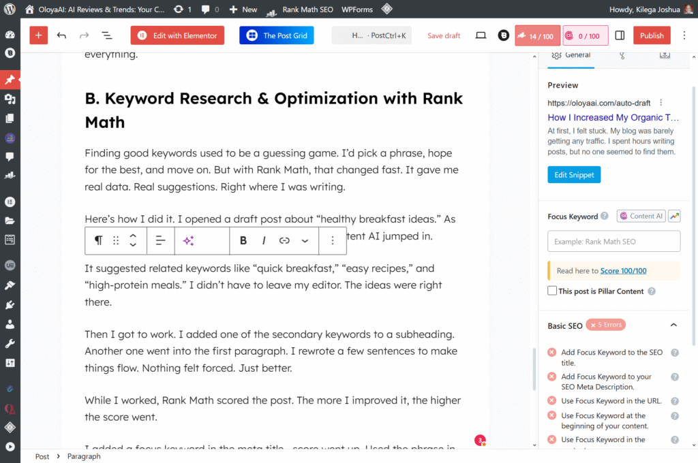Open Dashboard icon in left sidebar

(10, 35)
